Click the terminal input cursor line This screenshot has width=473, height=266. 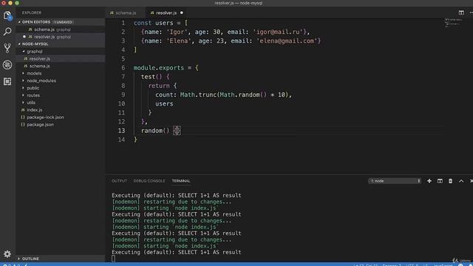pos(113,259)
